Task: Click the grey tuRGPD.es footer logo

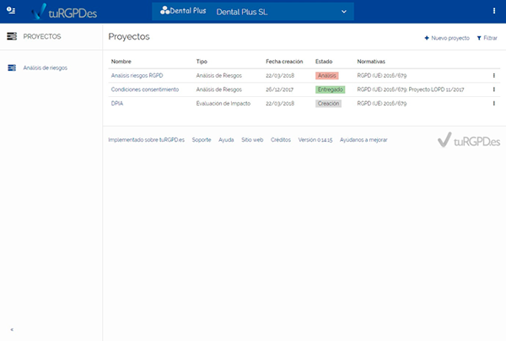Action: point(469,140)
